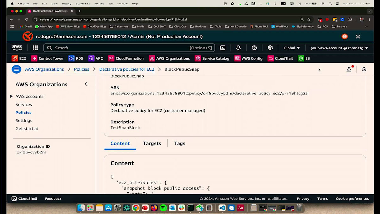Open Get started in the side navigation

(27, 128)
